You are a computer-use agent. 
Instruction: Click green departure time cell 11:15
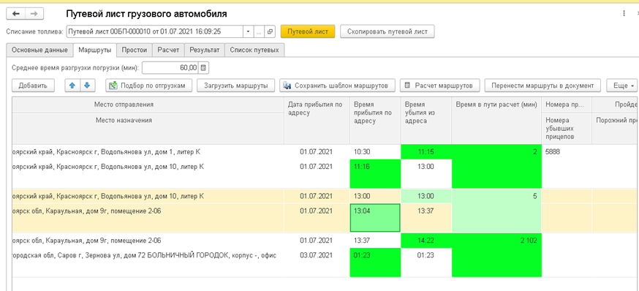point(426,152)
